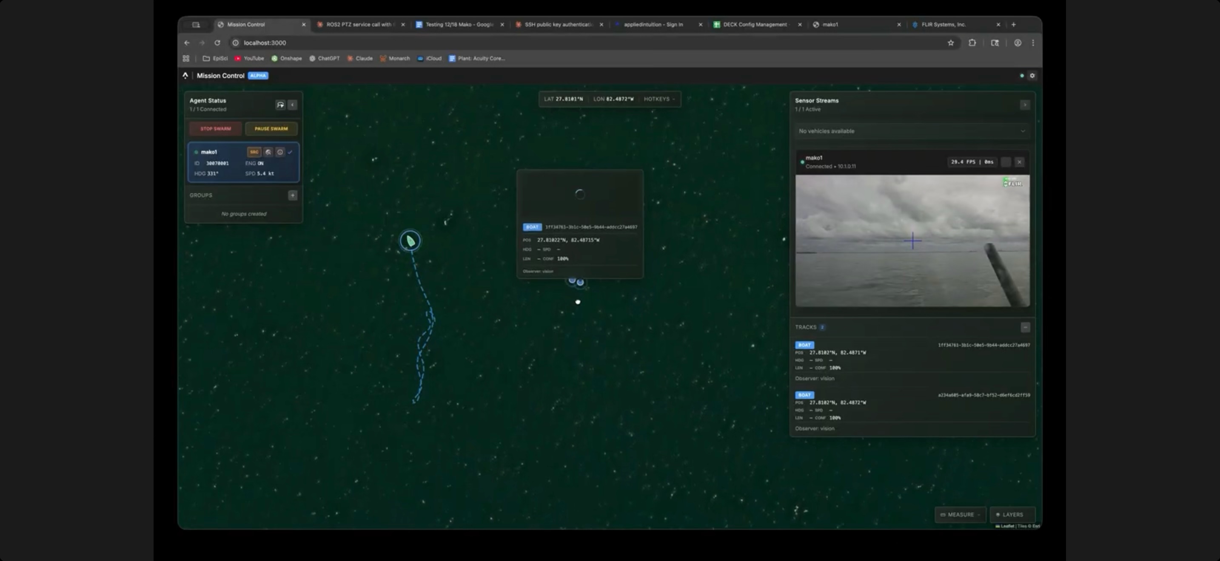
Task: Open the No vehicles available dropdown
Action: (x=911, y=131)
